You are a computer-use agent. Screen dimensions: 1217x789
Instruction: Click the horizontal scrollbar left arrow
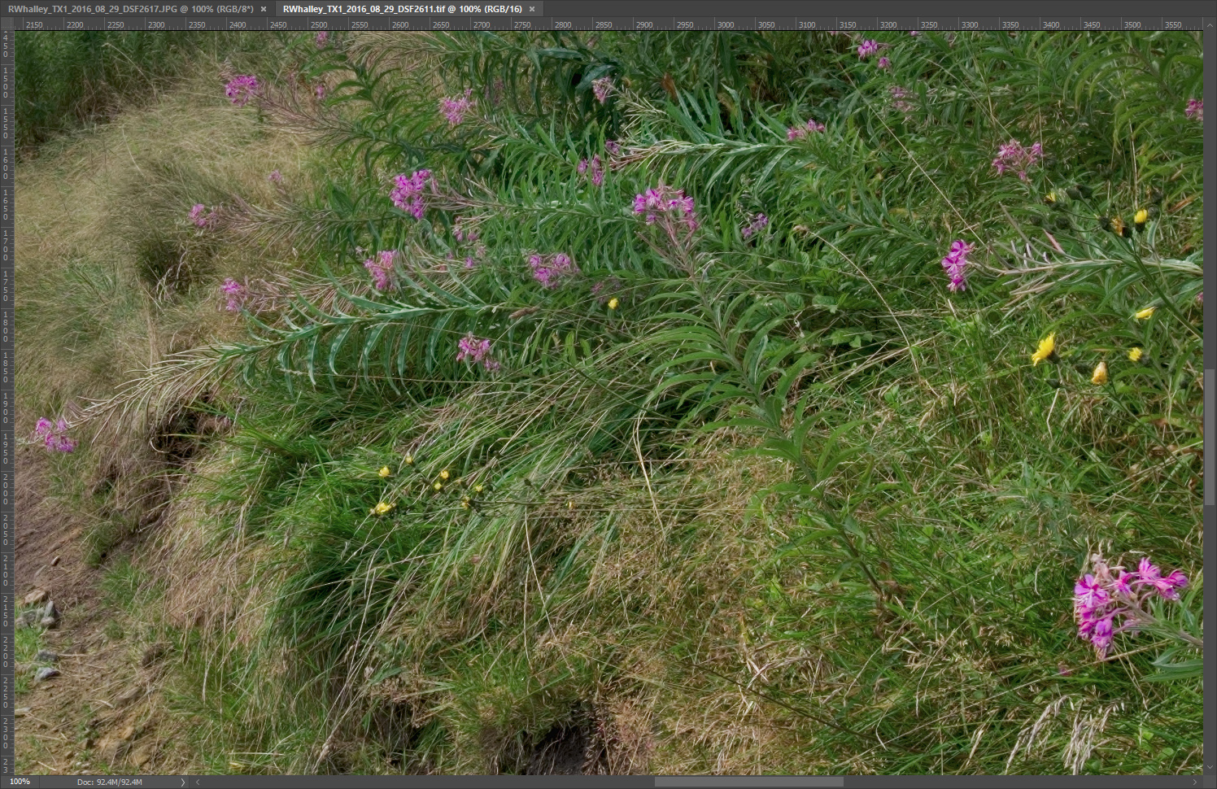[x=198, y=782]
